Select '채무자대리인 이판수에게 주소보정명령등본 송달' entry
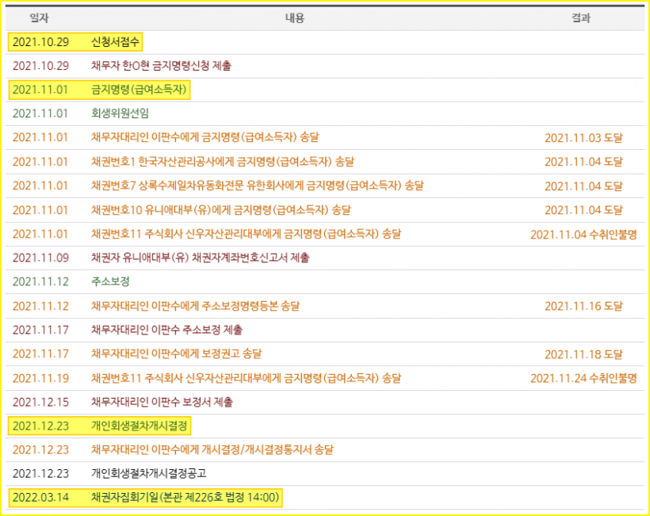 [x=195, y=306]
